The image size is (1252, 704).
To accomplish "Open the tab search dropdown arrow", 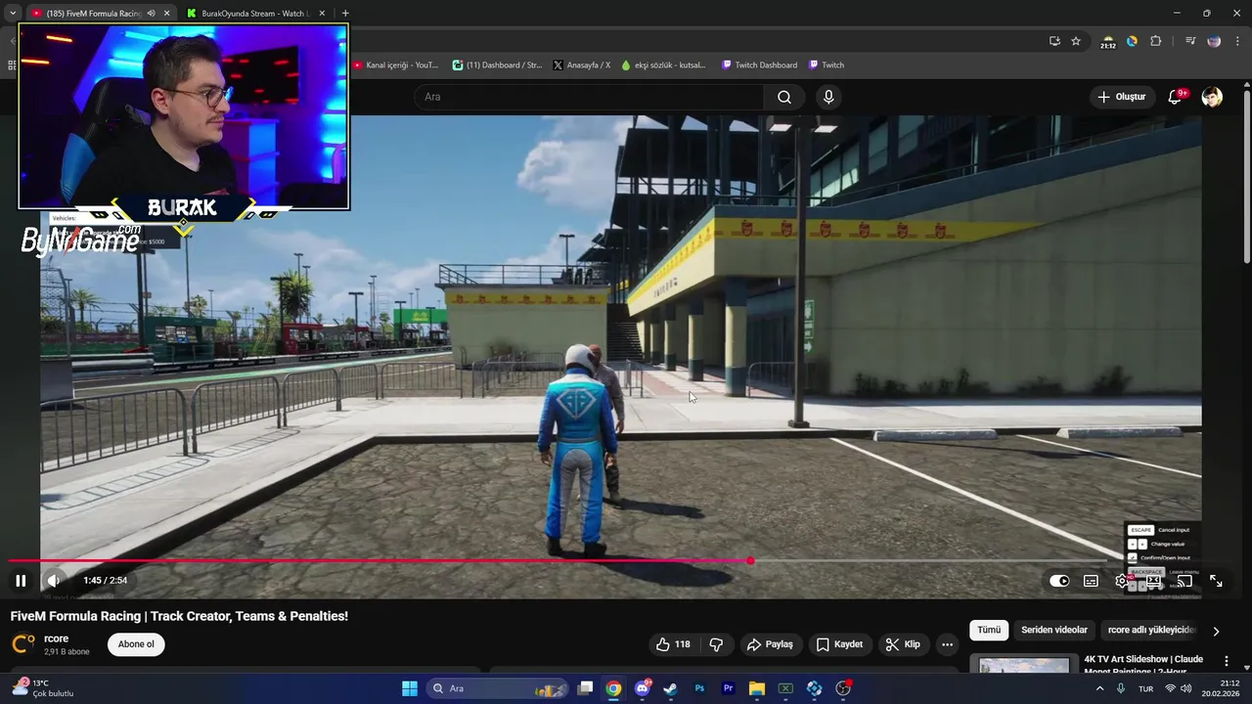I will click(12, 14).
